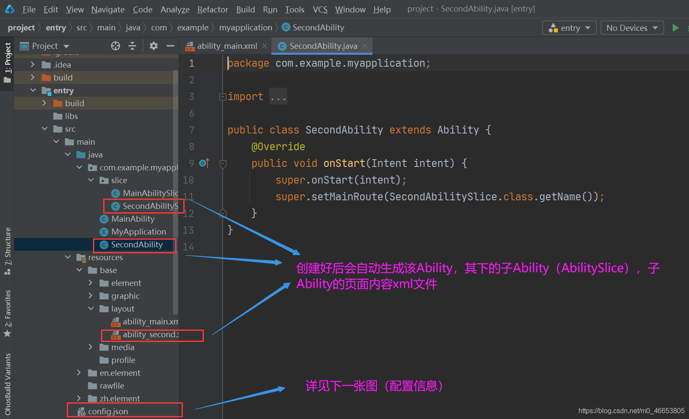Viewport: 689px width, 419px height.
Task: Open the 1: Project tool window tab
Action: point(7,63)
